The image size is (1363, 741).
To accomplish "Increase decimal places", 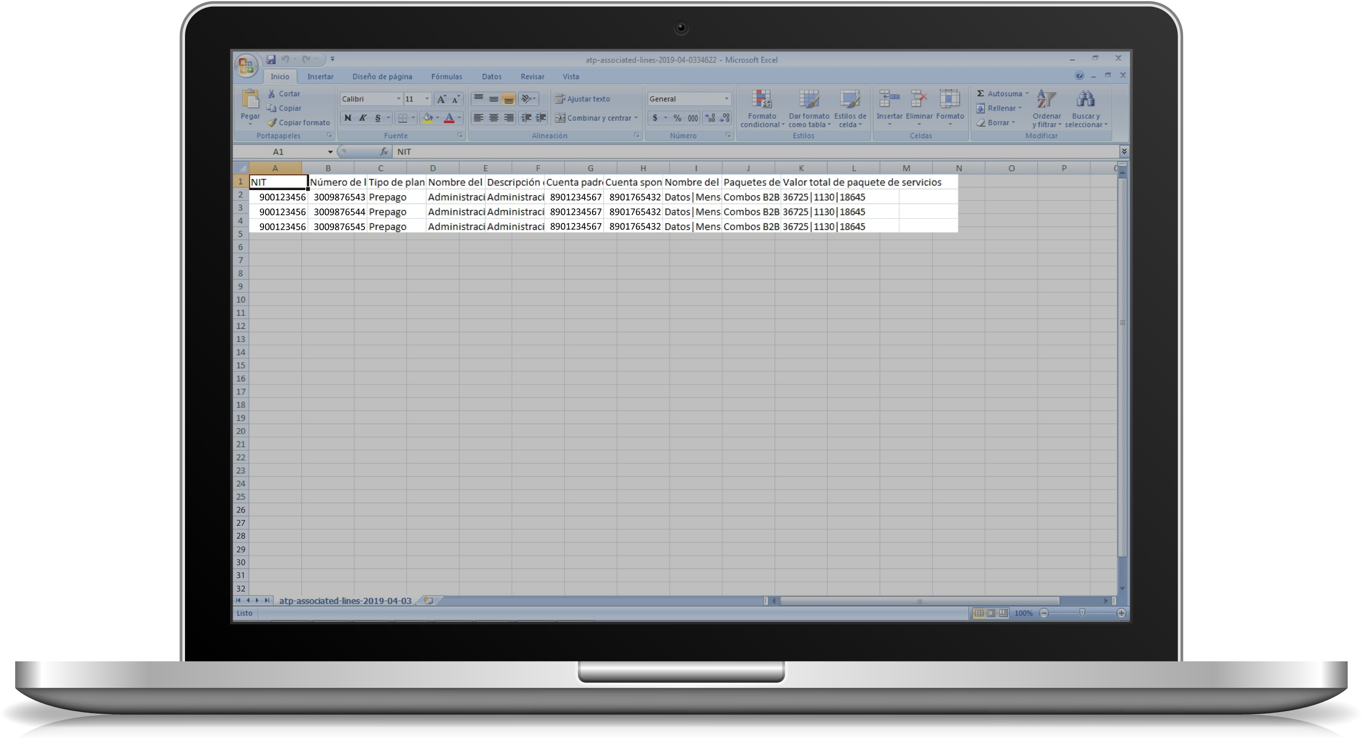I will [x=710, y=118].
